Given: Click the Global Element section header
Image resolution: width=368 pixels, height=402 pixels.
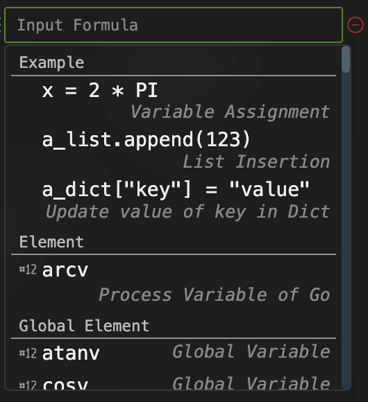Looking at the screenshot, I should [84, 326].
